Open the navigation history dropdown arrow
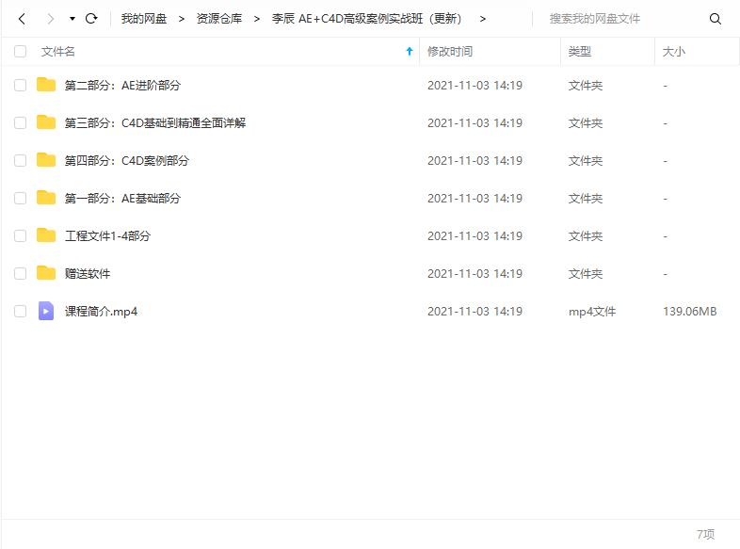 point(72,19)
